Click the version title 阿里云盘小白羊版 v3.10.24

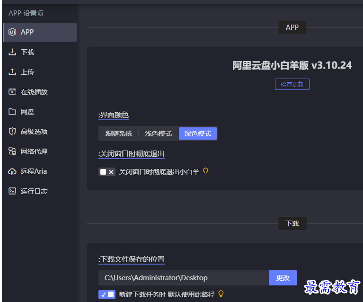(x=292, y=65)
